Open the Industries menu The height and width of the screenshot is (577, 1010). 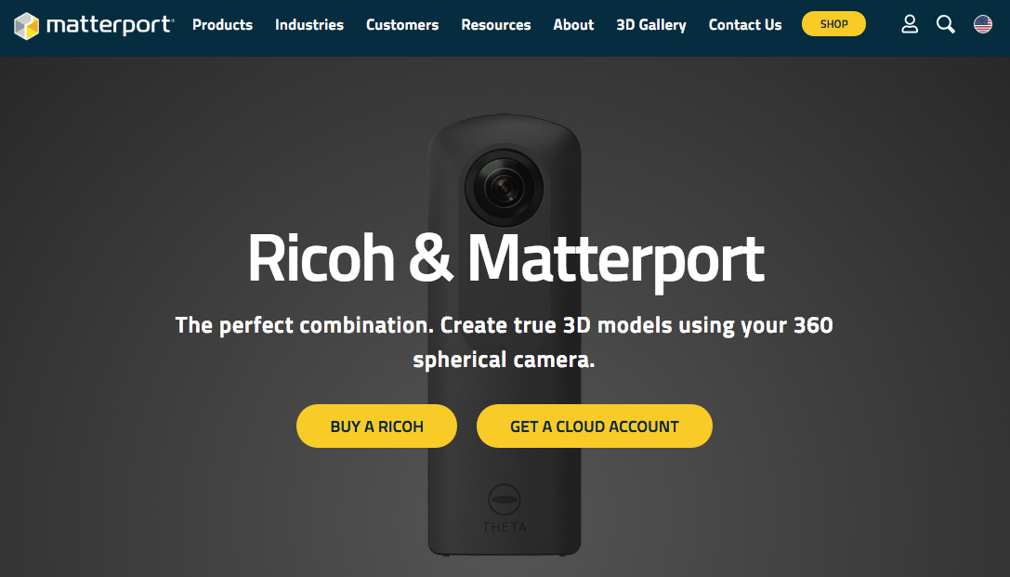click(309, 25)
